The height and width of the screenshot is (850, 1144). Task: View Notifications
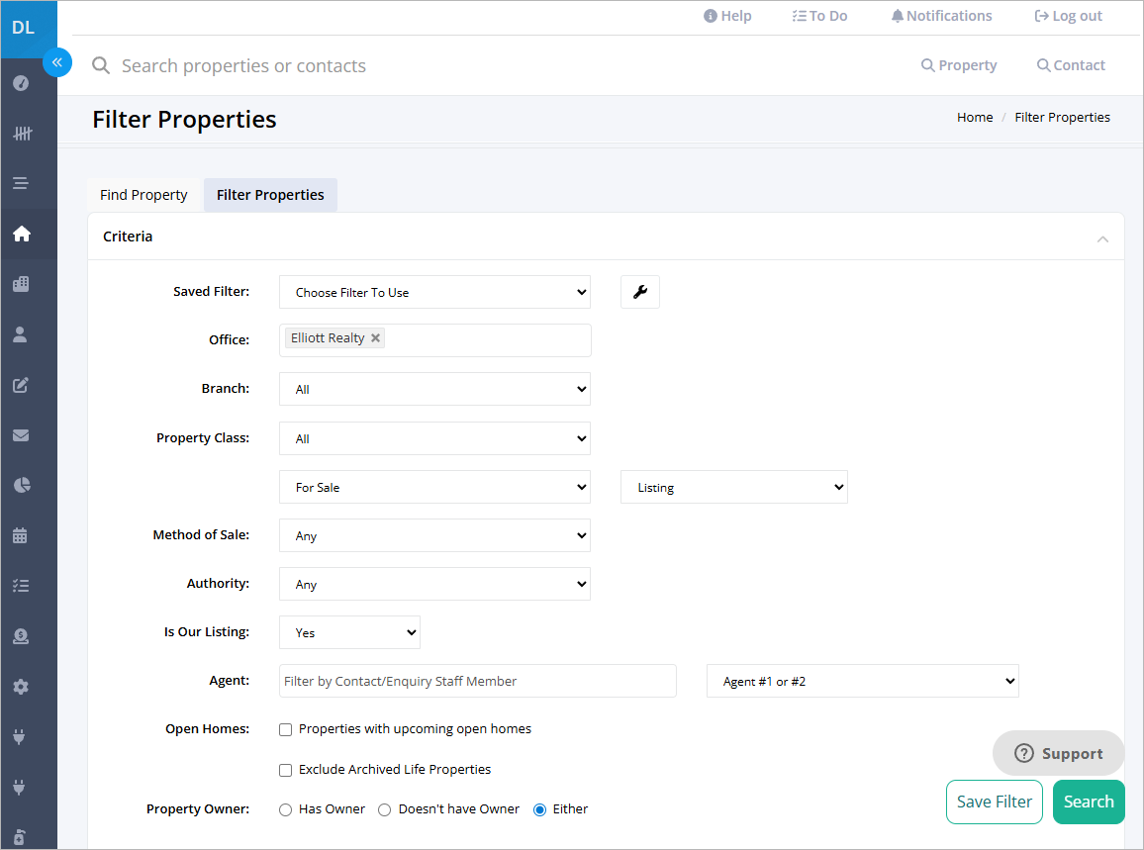coord(941,16)
